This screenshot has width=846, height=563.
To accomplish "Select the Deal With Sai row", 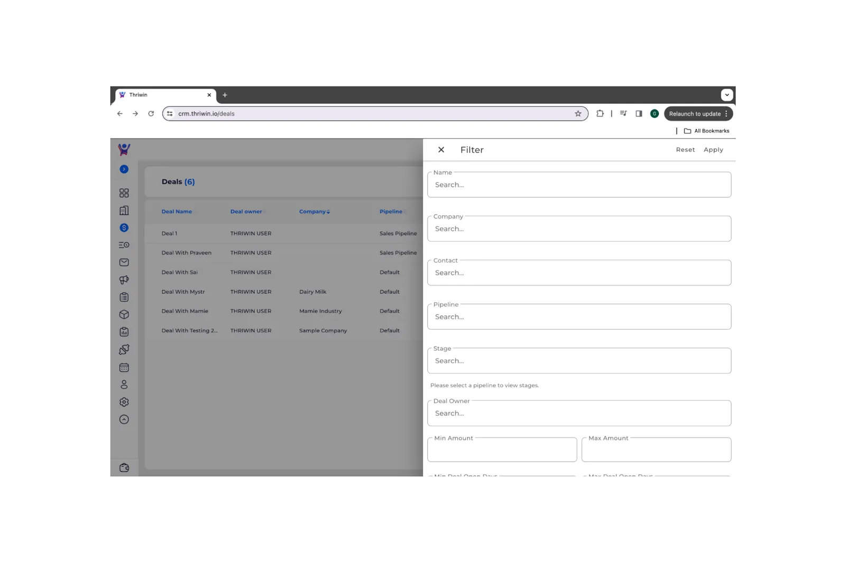I will coord(180,273).
